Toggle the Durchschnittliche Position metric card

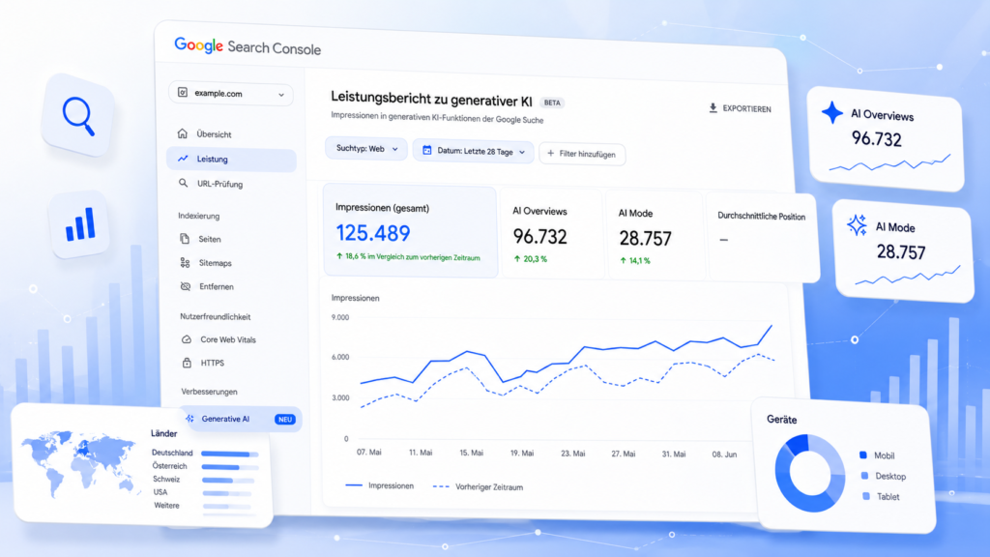pos(763,237)
